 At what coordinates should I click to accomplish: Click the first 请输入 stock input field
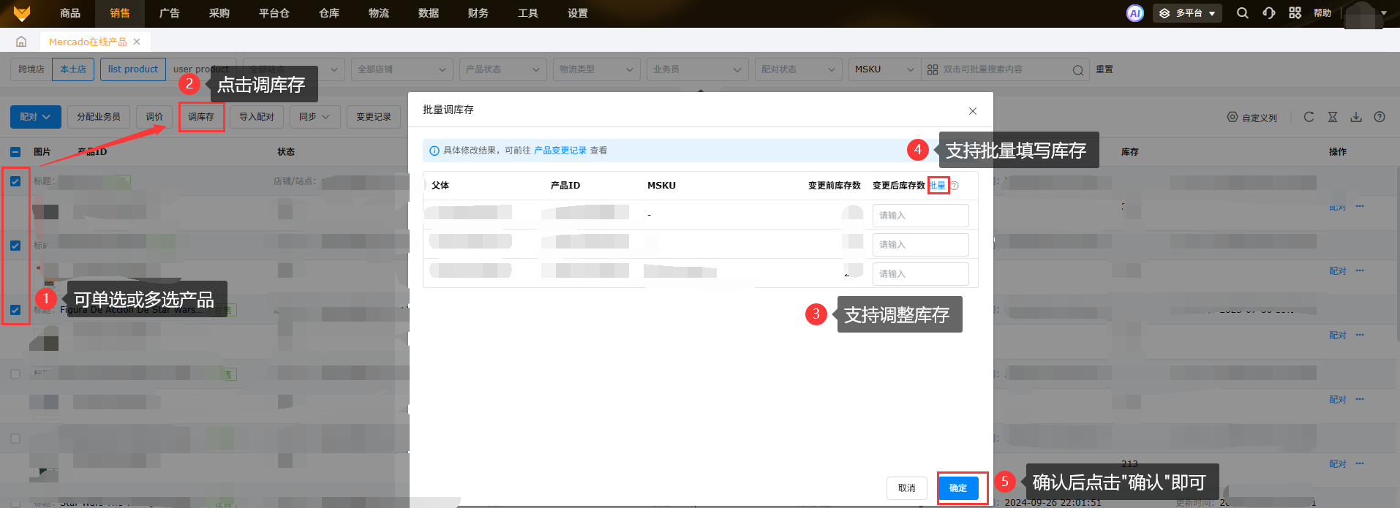pos(919,216)
